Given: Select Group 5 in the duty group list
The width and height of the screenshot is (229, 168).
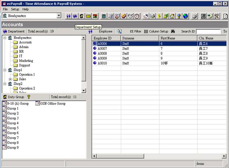Looking at the screenshot, I should coord(11,128).
